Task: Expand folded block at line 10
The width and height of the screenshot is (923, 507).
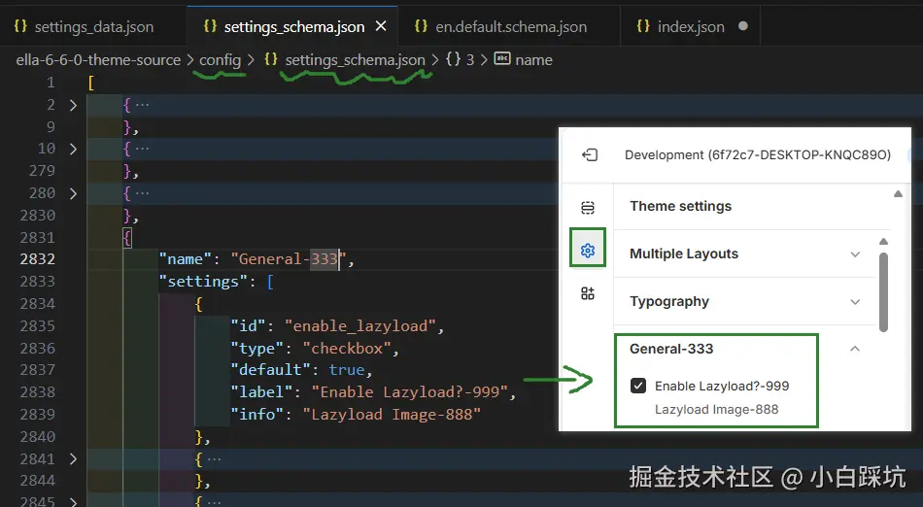Action: click(x=73, y=149)
